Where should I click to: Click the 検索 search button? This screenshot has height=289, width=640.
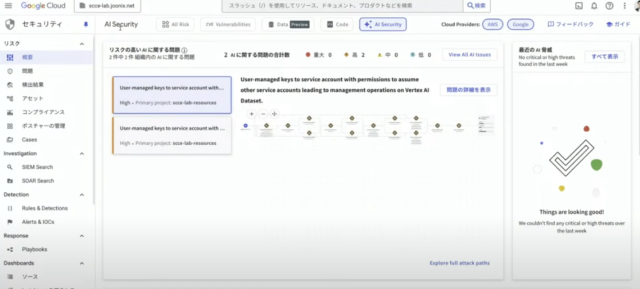point(477,6)
